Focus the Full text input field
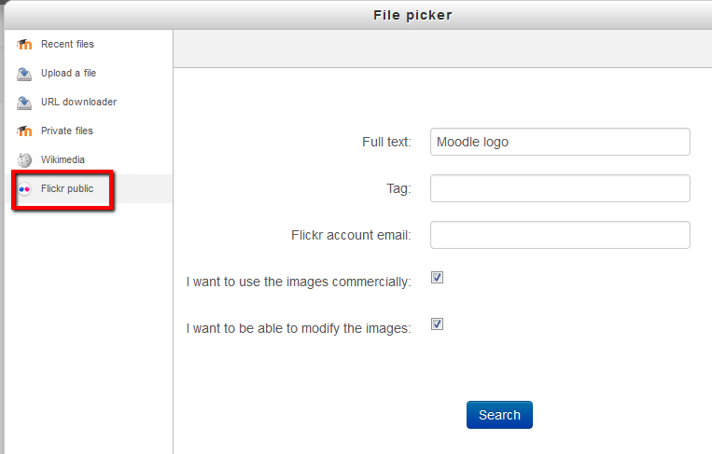Screen dimensions: 712x454 [560, 142]
